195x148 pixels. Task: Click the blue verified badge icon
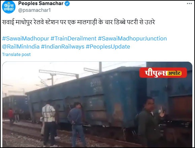point(67,4)
